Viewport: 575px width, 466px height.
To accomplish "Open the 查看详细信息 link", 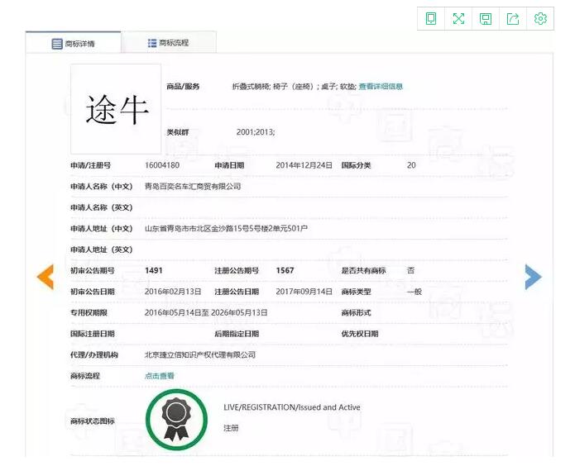I will (x=381, y=87).
